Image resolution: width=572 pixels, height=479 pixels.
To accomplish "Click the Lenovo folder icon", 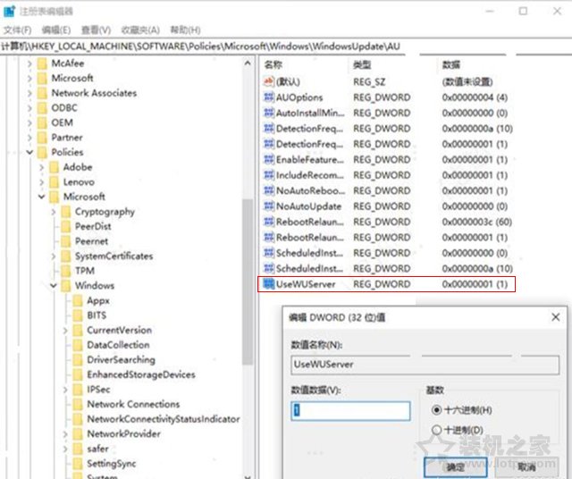I will click(x=54, y=182).
